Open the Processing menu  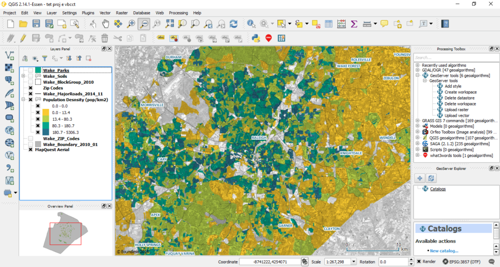click(178, 13)
